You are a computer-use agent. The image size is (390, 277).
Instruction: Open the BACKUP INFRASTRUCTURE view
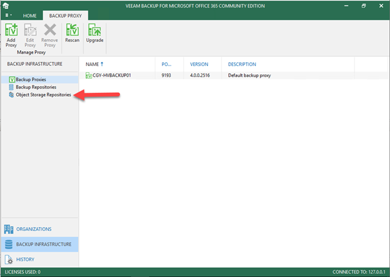[x=40, y=244]
